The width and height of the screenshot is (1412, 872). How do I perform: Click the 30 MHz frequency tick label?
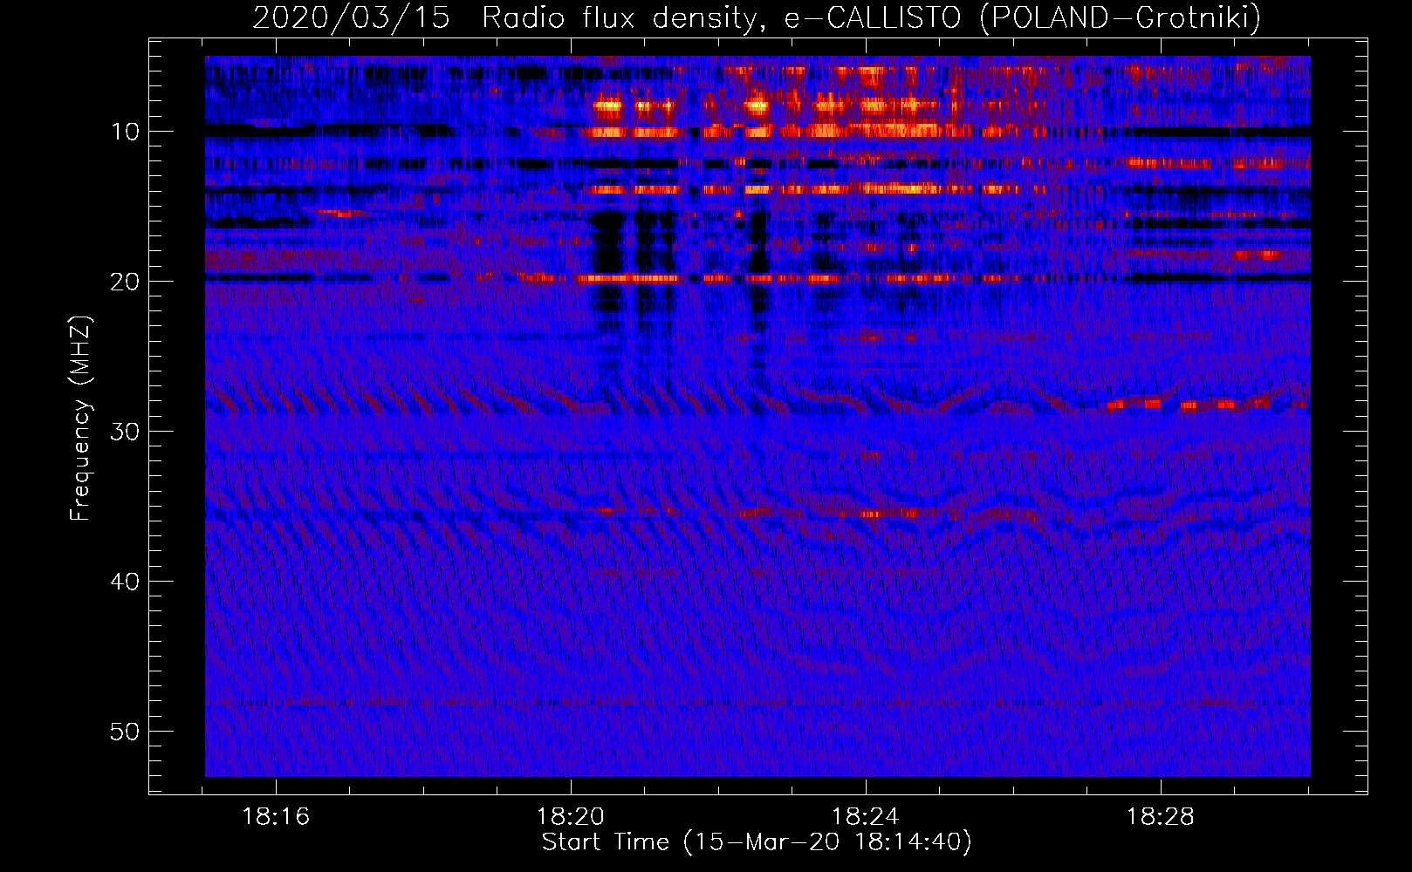[x=125, y=432]
